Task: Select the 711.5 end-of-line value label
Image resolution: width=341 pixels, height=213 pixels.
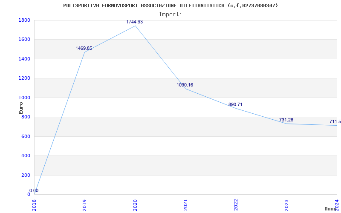Action: point(335,121)
